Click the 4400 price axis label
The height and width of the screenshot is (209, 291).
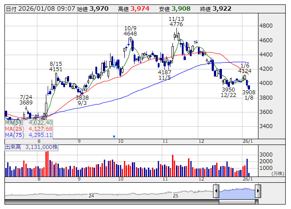pos(266,55)
